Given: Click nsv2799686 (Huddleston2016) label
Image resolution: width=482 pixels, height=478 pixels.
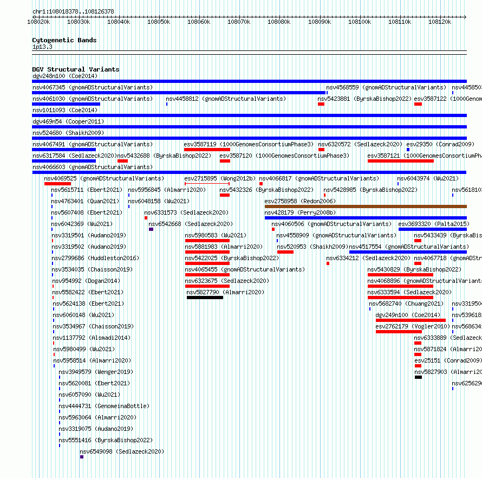Looking at the screenshot, I should click(96, 258).
